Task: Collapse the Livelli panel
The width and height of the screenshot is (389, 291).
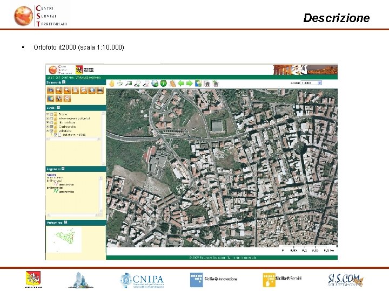Action: [x=58, y=108]
